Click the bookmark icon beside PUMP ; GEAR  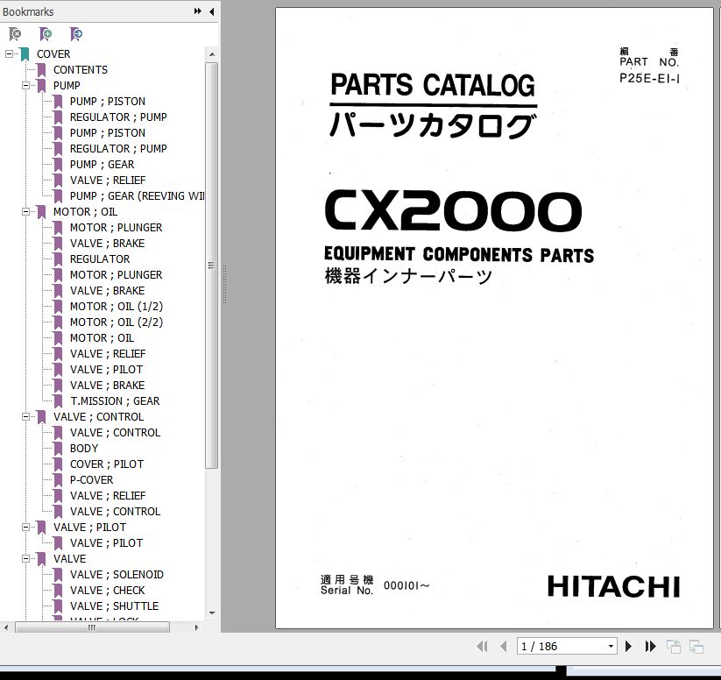click(x=58, y=164)
